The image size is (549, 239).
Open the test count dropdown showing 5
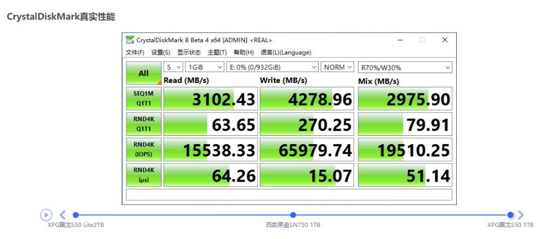(174, 67)
